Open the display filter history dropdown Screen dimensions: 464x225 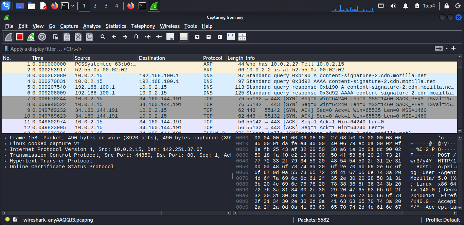[447, 49]
